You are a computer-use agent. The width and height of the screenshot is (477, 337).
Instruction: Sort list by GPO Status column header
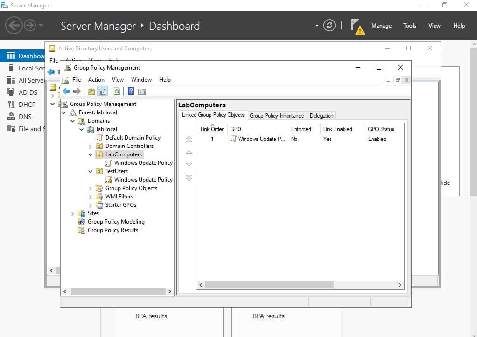(381, 129)
